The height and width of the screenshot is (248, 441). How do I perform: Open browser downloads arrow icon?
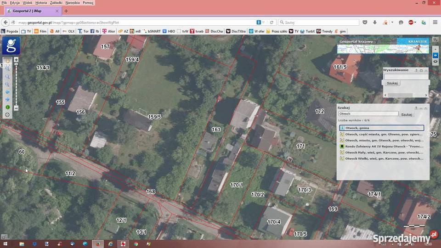coord(375,22)
